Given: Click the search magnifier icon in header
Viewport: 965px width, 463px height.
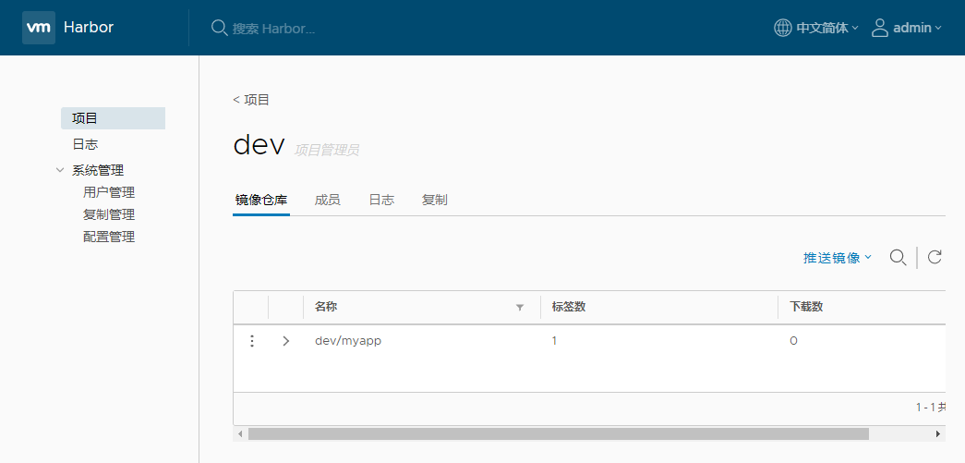Looking at the screenshot, I should 219,28.
